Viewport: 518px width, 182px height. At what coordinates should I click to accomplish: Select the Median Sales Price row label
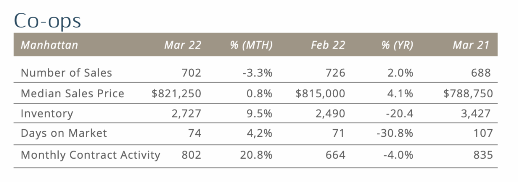click(x=73, y=93)
